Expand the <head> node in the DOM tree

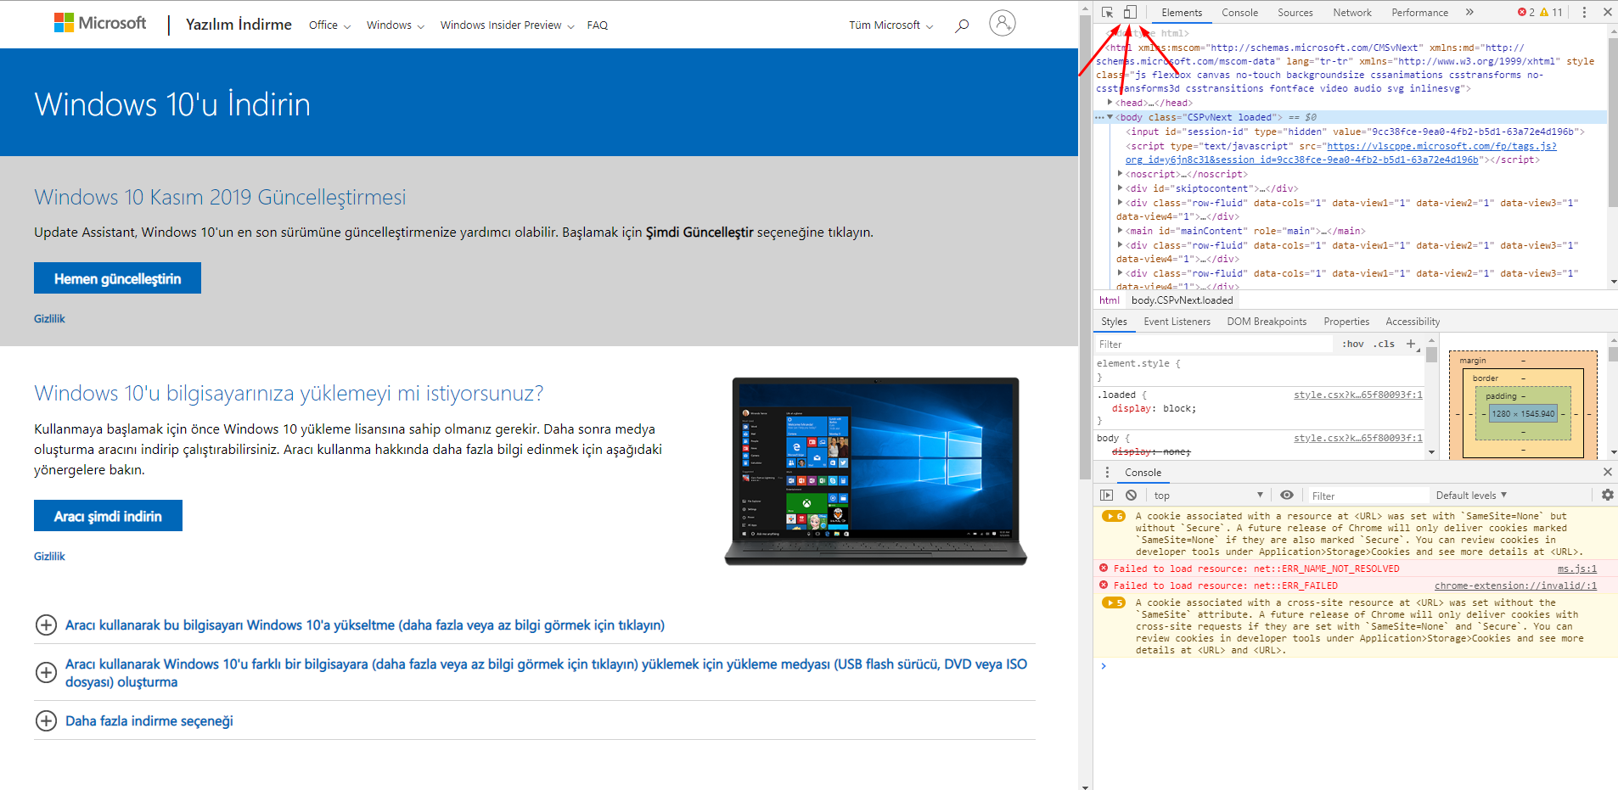[x=1110, y=102]
